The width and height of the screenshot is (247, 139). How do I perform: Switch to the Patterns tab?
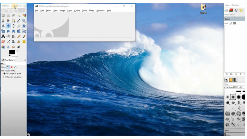tap(231, 80)
